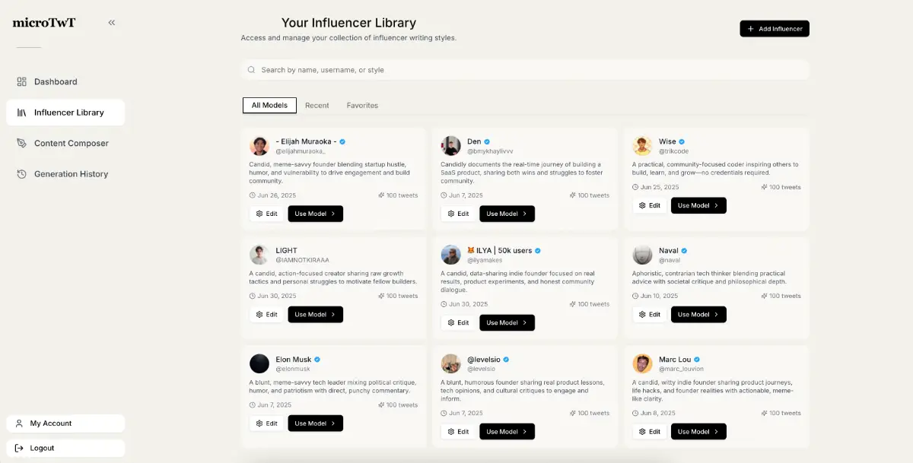Use Model for Marc Lou
Viewport: 913px width, 463px height.
698,432
